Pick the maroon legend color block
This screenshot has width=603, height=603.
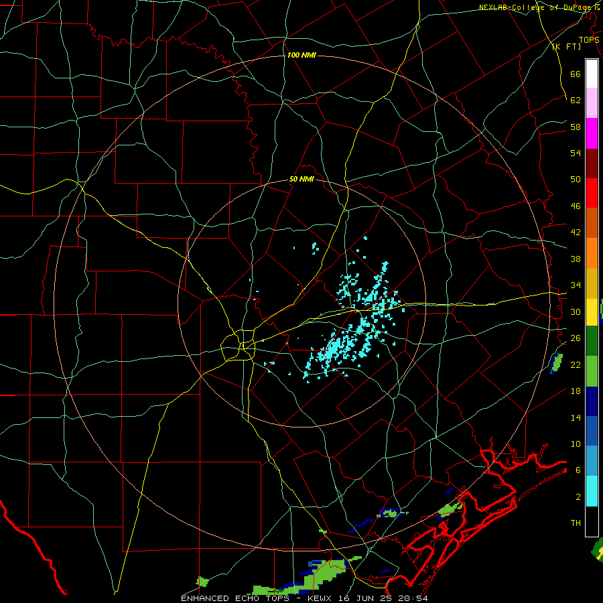coord(592,163)
